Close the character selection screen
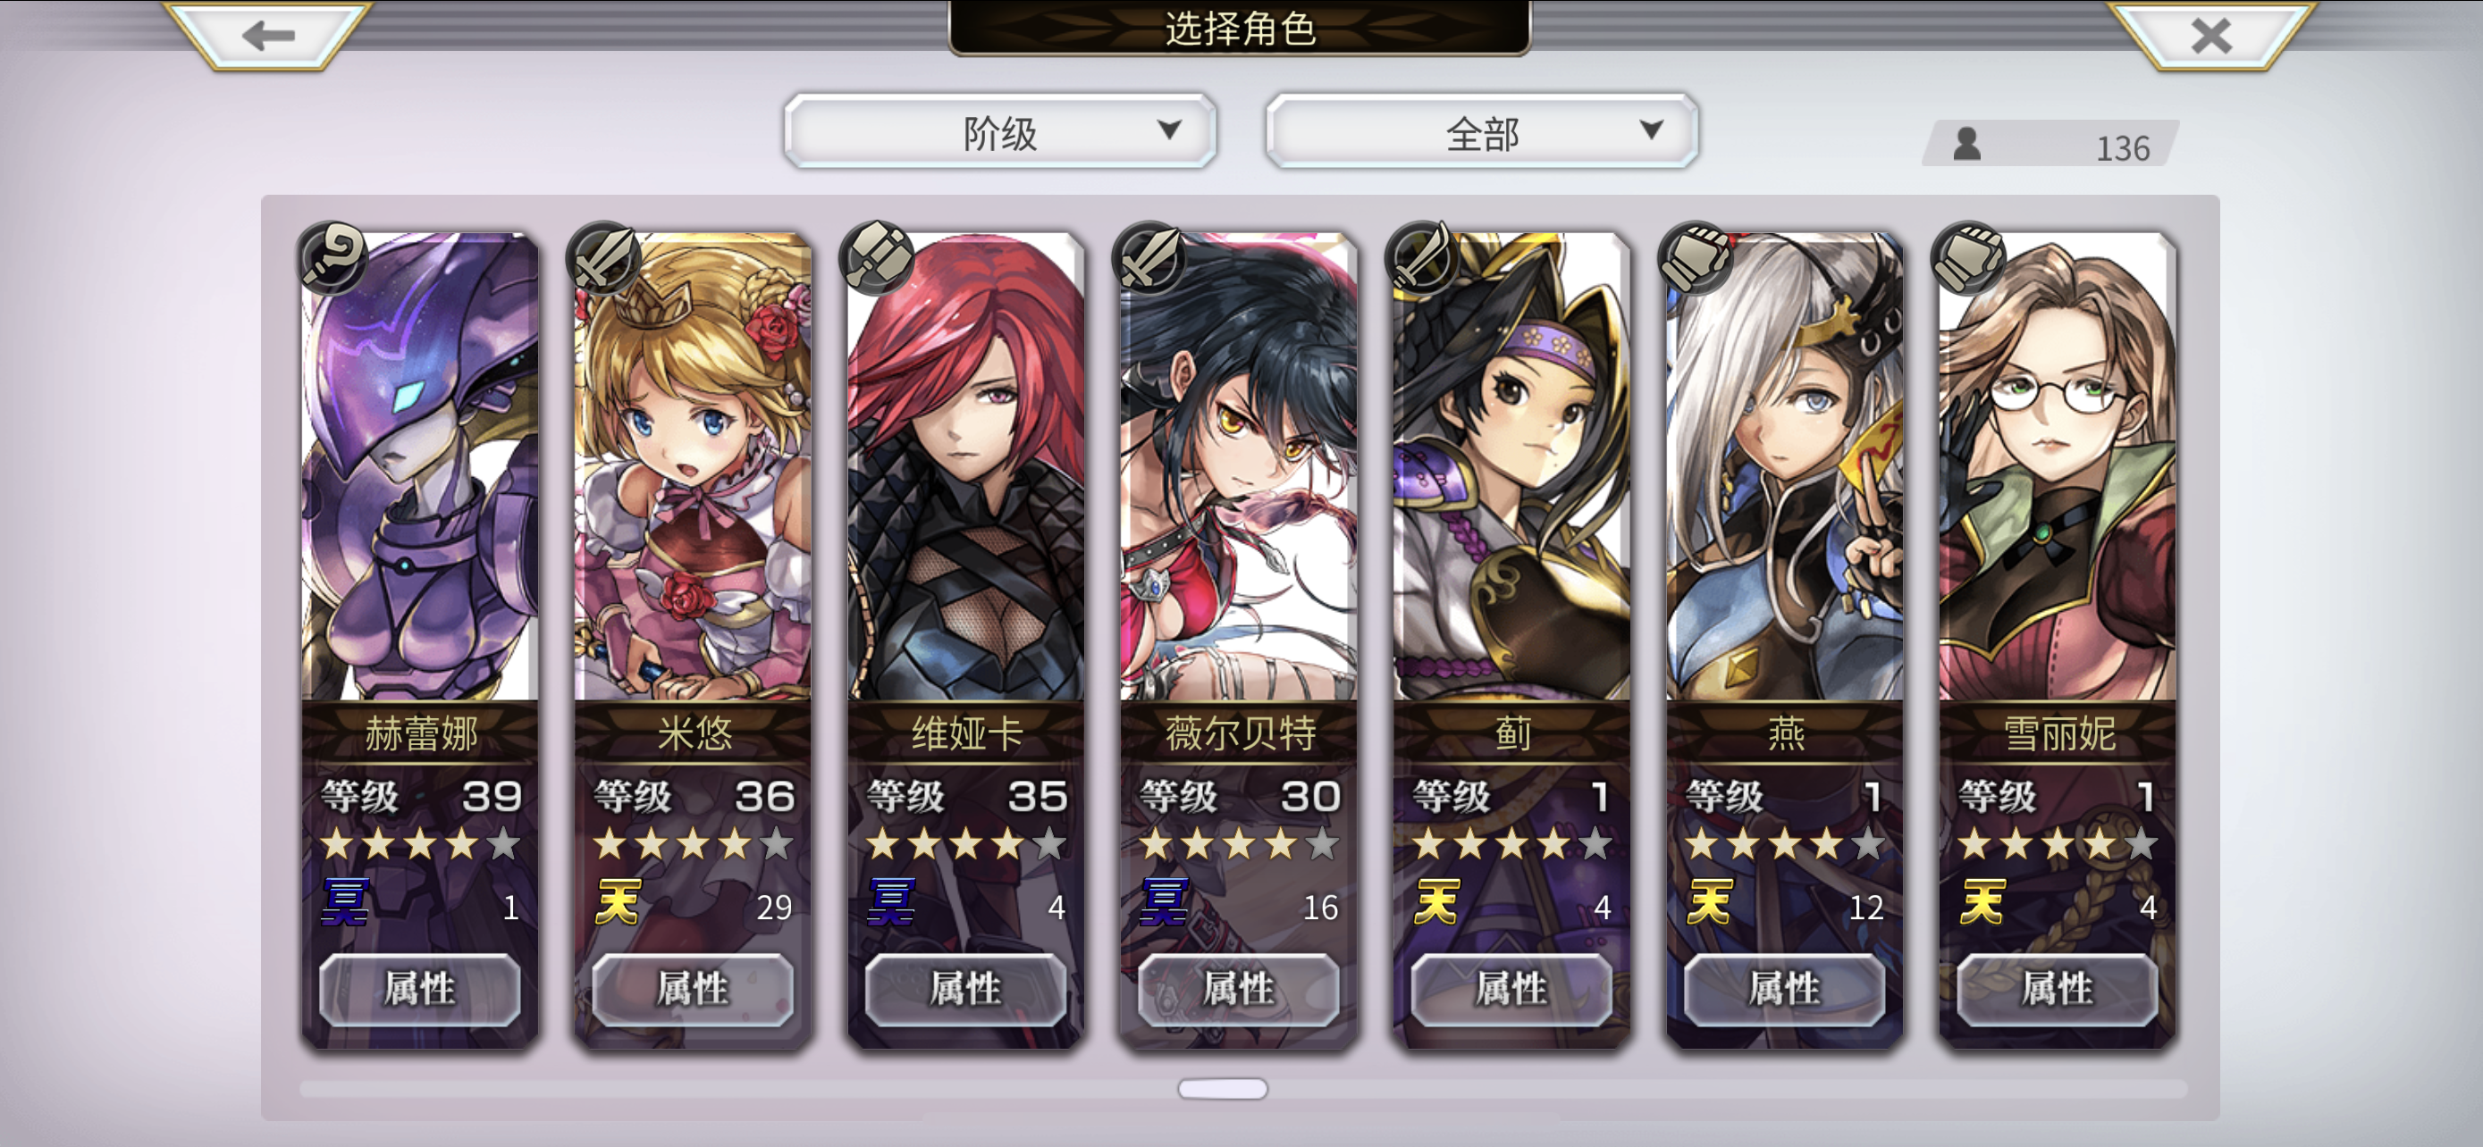This screenshot has width=2483, height=1147. coord(2210,36)
